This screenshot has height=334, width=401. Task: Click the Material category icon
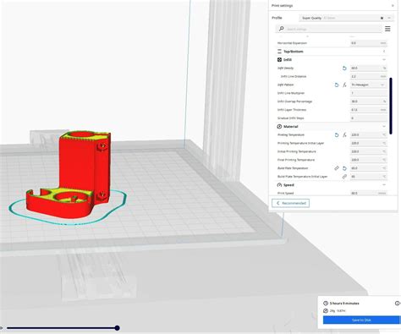[x=279, y=127]
